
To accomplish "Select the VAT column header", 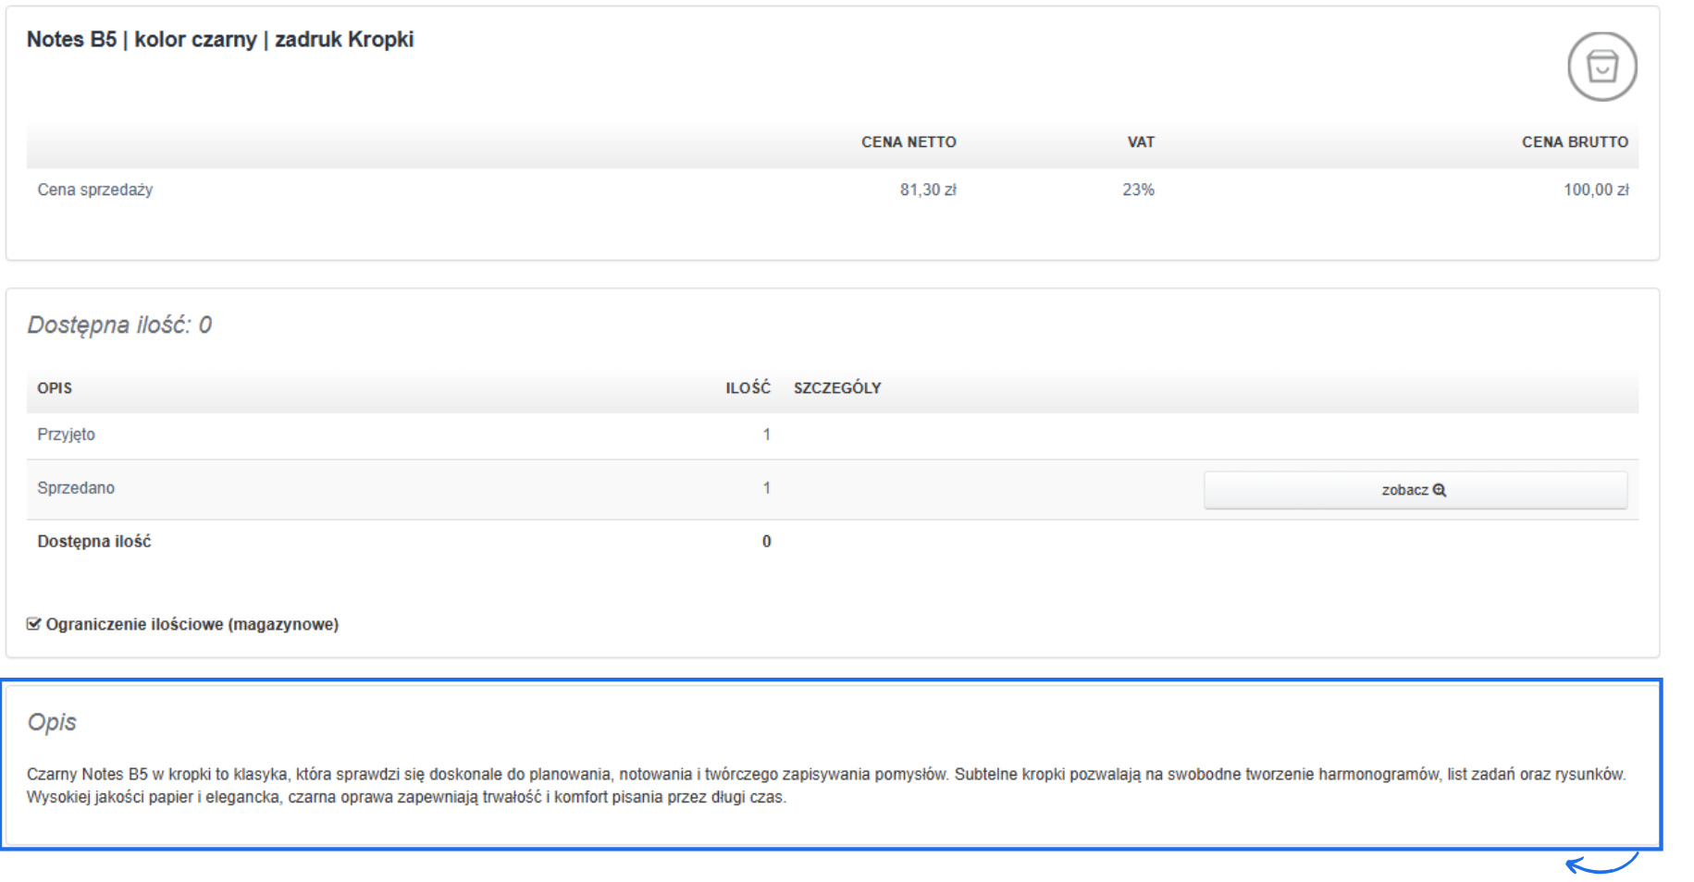I will 1140,142.
